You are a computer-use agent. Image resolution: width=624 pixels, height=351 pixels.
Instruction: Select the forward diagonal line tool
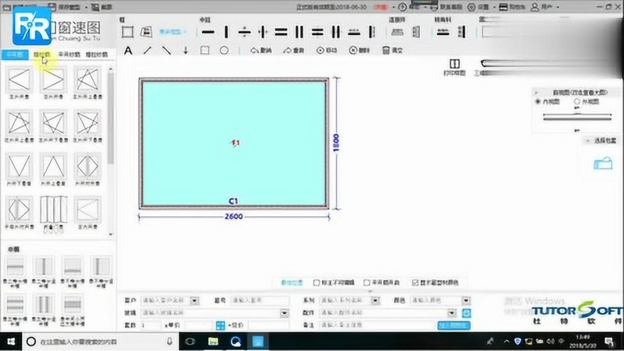[147, 51]
